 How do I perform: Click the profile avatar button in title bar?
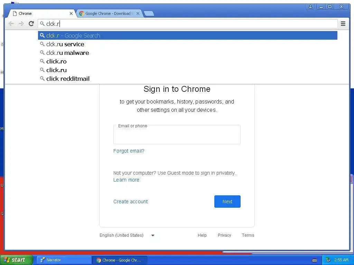310,7
